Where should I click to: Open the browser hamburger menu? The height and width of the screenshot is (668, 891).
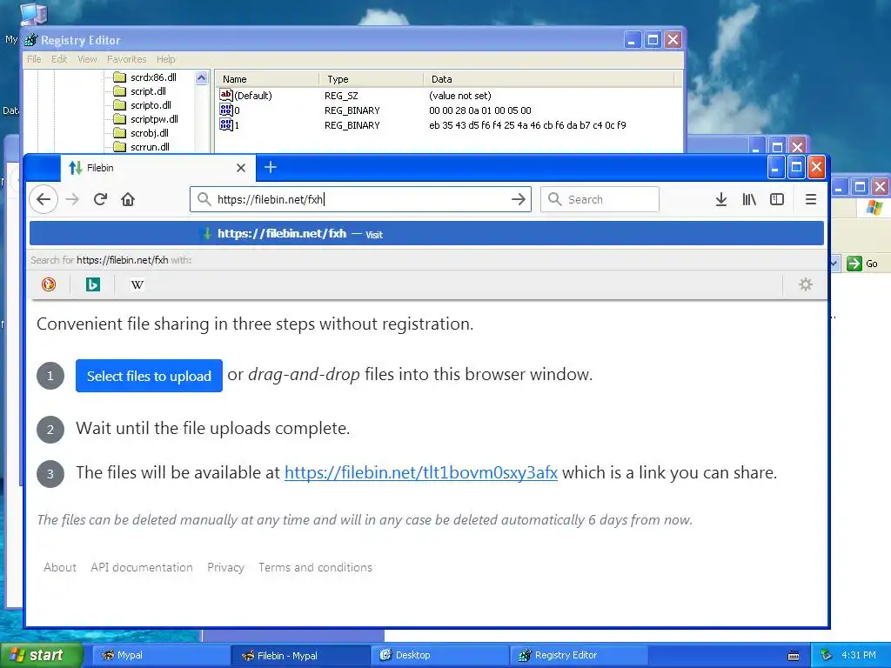point(811,199)
